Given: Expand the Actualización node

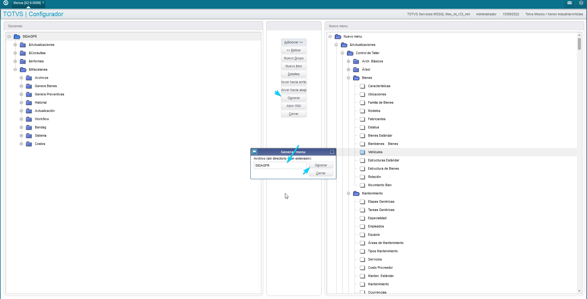Looking at the screenshot, I should pos(21,111).
